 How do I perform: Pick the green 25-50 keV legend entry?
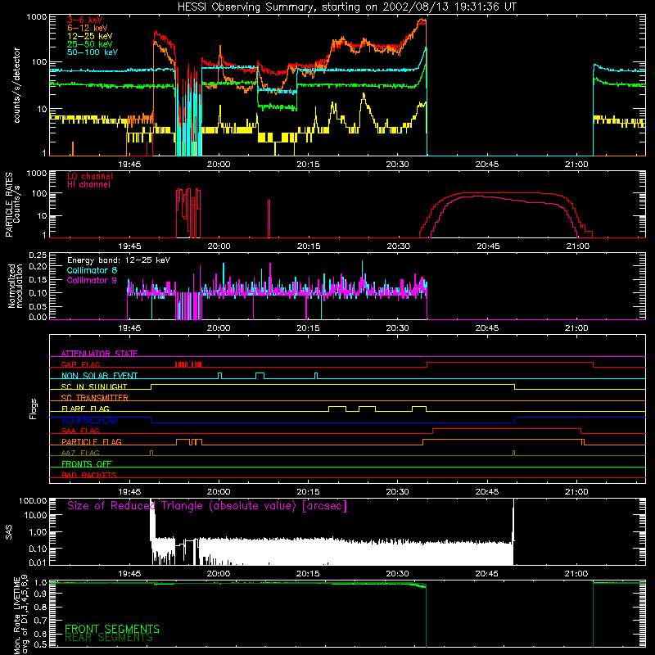(x=90, y=44)
